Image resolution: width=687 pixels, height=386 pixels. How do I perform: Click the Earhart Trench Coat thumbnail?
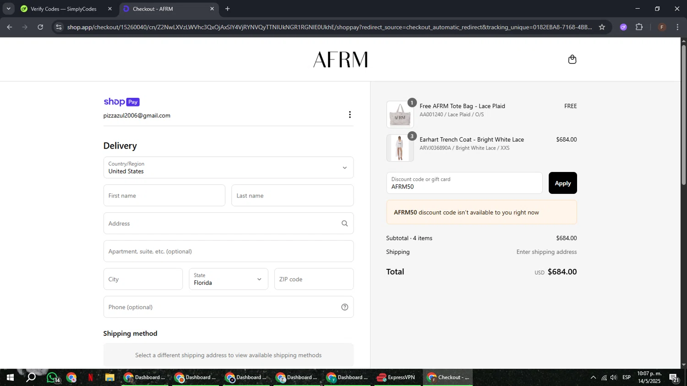[x=400, y=148]
